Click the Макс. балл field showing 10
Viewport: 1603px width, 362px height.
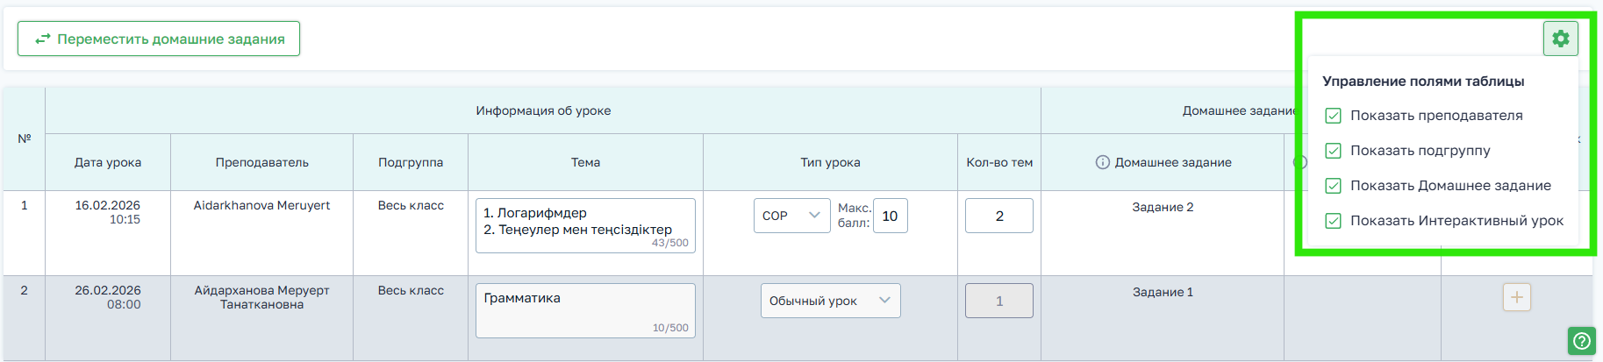tap(890, 216)
